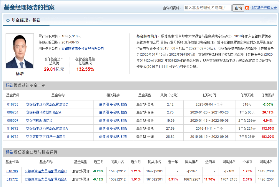The height and width of the screenshot is (187, 279).
Task: Open fund code 018783 in the managed funds table
Action: 13,104
